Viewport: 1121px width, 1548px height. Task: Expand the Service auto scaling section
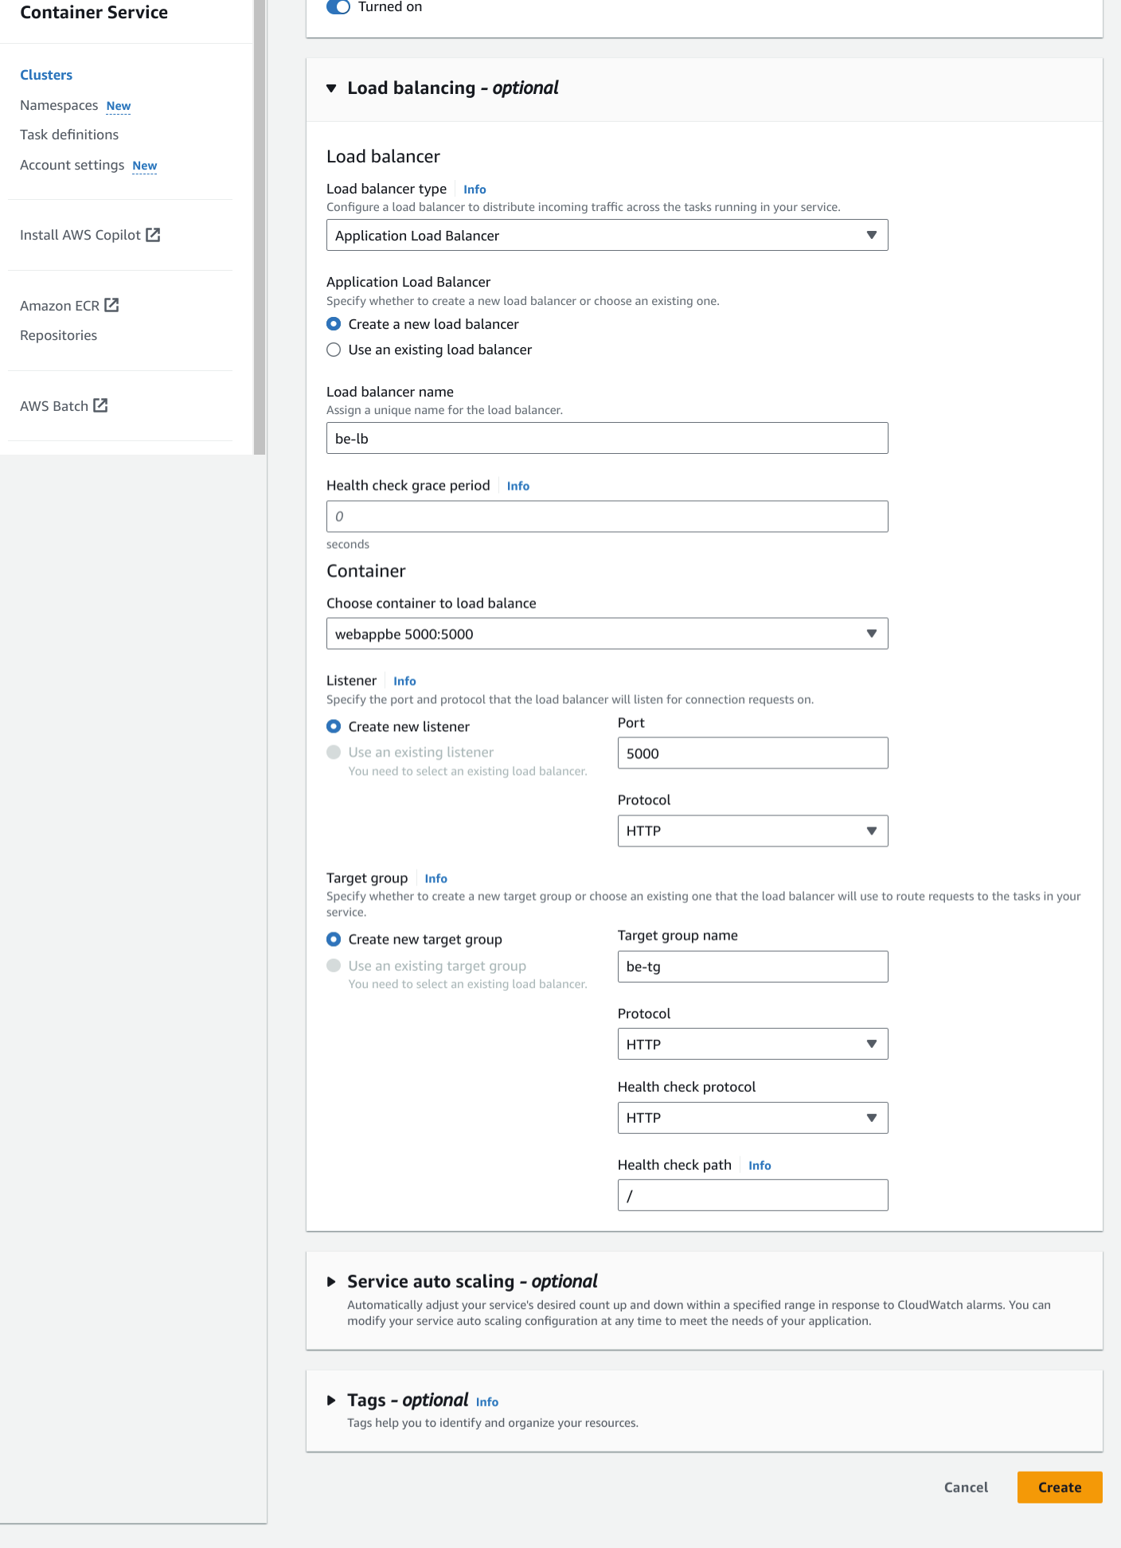(x=331, y=1281)
